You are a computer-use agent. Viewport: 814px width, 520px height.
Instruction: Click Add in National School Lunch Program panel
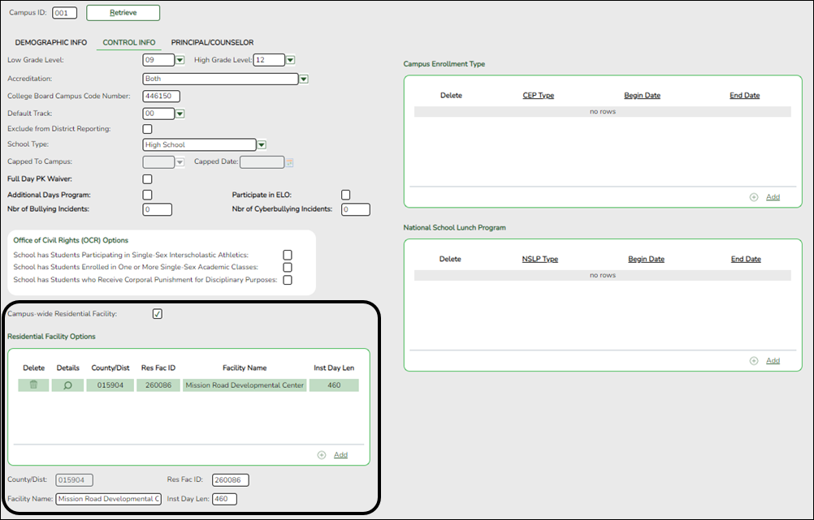pyautogui.click(x=772, y=360)
